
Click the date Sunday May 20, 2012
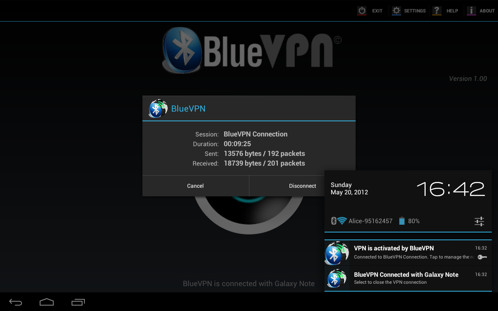349,189
